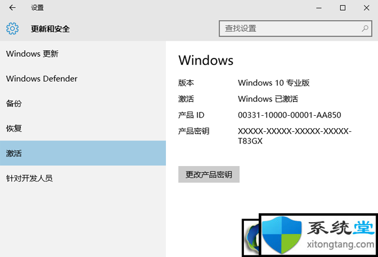This screenshot has height=257, width=378.
Task: Click the 设置 window title
Action: coord(37,8)
